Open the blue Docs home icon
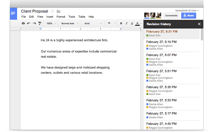 point(13,14)
